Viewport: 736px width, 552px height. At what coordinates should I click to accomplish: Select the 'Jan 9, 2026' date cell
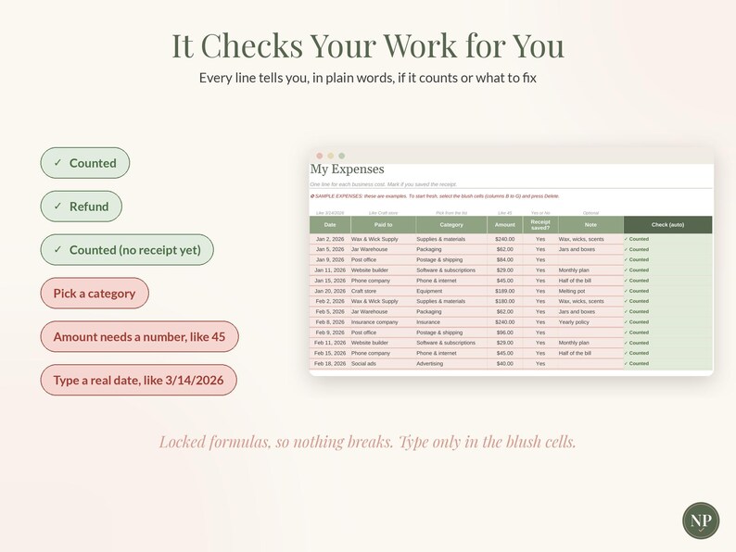click(x=330, y=260)
